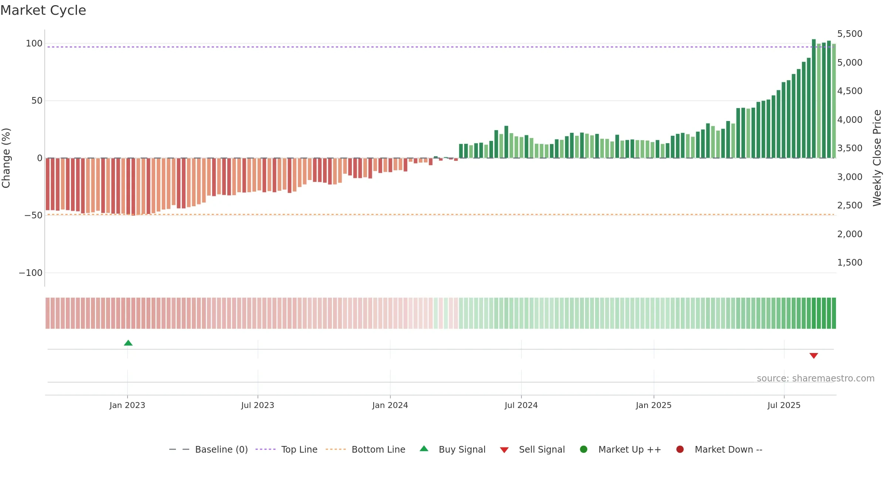Click the Market Cycle chart title
The image size is (887, 498).
pos(43,10)
